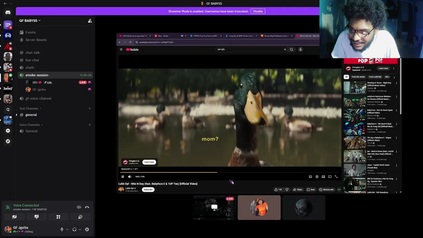Pause the YouTube video

(x=123, y=177)
